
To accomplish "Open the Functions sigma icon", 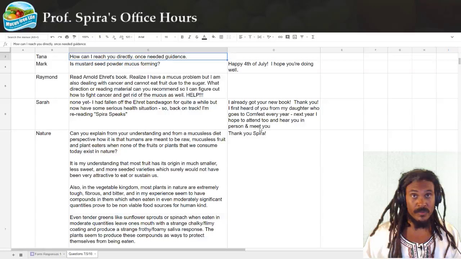I will coord(313,37).
